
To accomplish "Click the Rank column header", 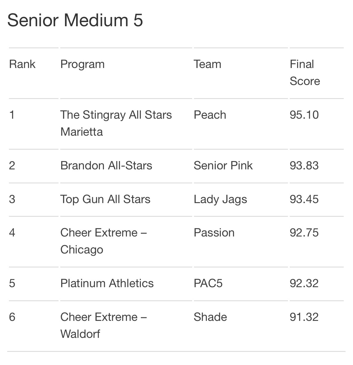I will [x=22, y=64].
